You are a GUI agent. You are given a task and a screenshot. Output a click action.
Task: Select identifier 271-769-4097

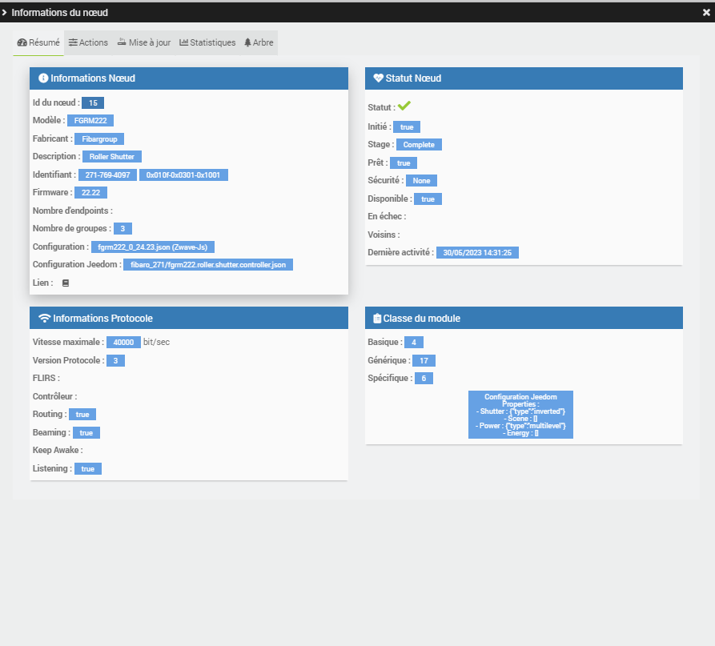pos(107,175)
